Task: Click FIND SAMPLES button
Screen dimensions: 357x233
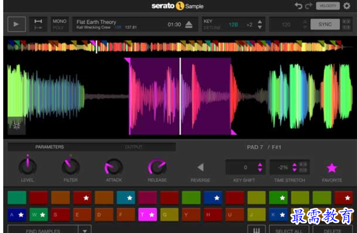Action: point(43,229)
